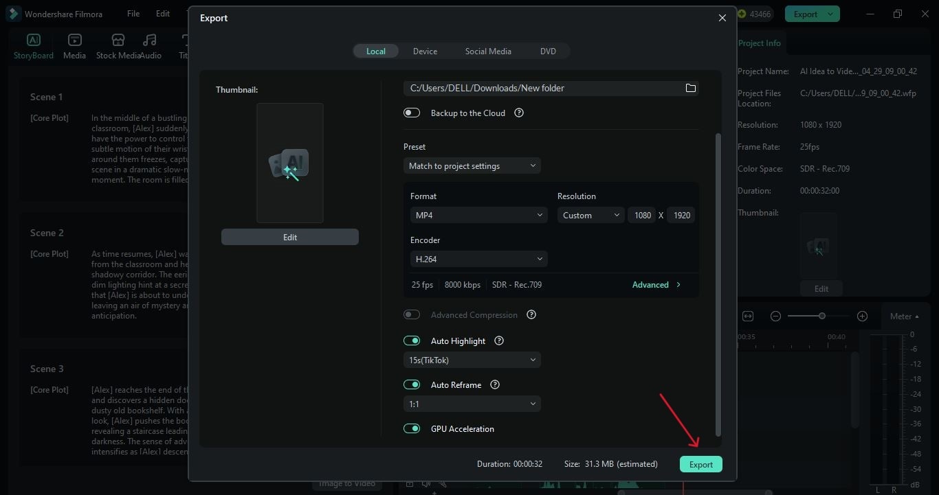The image size is (939, 495).
Task: Open the Meter dropdown
Action: tap(905, 316)
